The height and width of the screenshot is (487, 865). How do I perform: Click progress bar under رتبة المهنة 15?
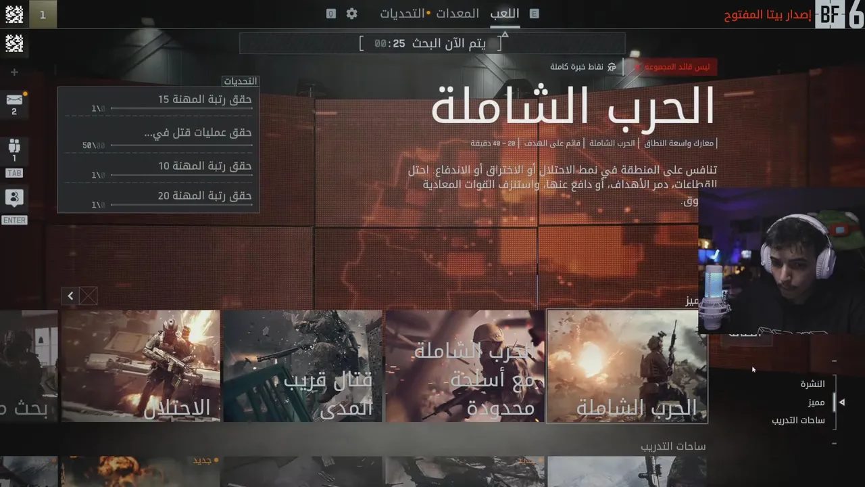181,108
